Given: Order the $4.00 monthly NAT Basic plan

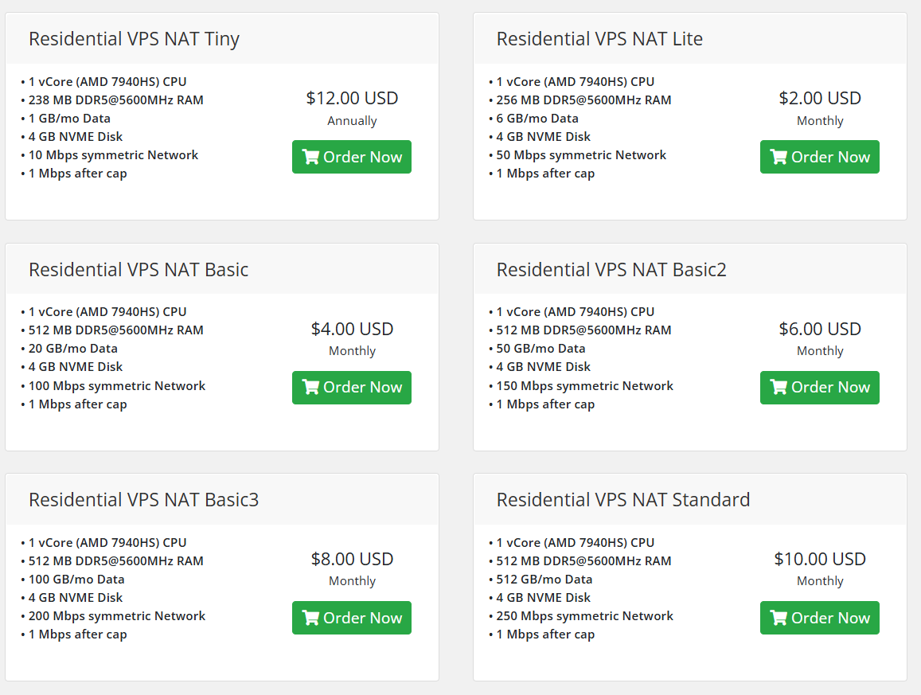Looking at the screenshot, I should point(352,388).
